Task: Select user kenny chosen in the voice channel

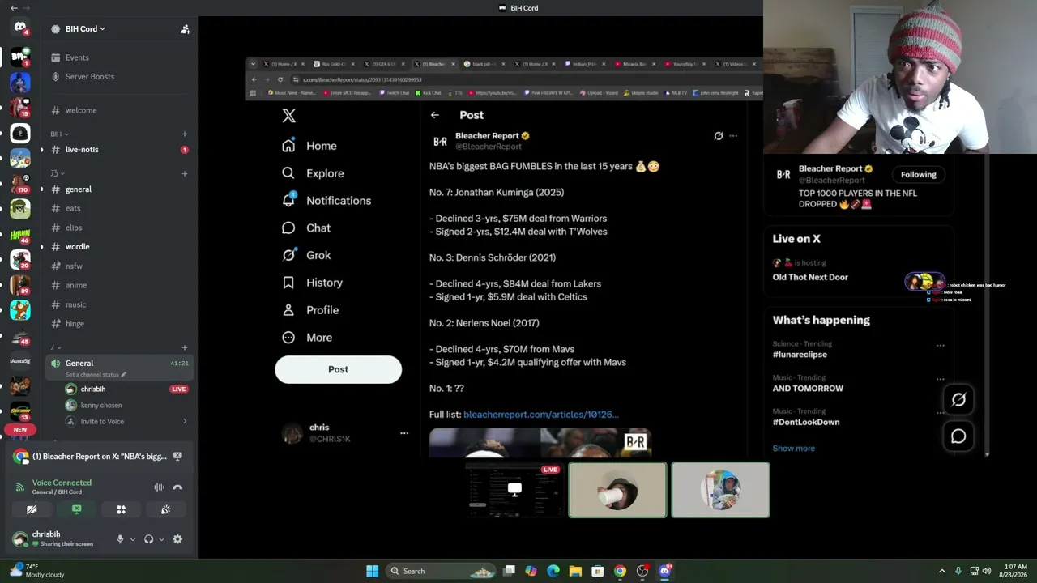Action: (x=126, y=406)
